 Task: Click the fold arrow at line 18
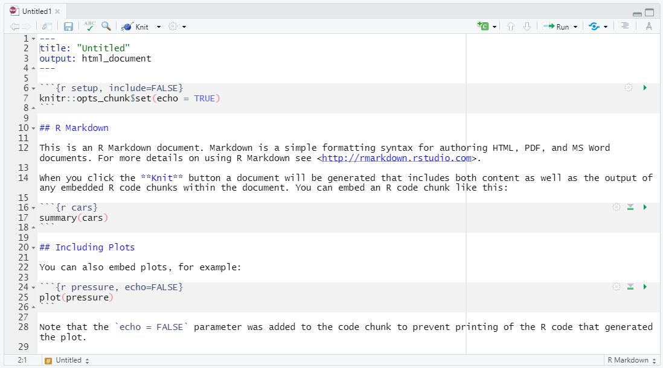tap(33, 227)
